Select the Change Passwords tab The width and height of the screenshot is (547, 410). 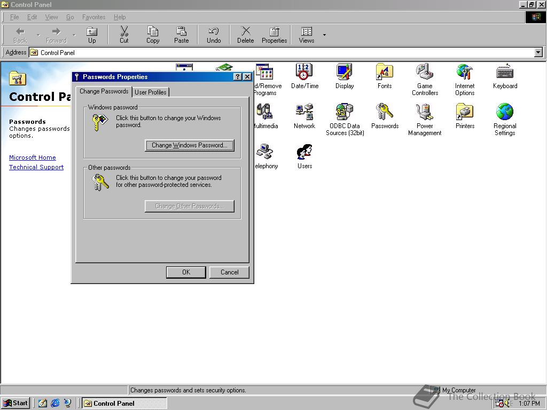[104, 91]
